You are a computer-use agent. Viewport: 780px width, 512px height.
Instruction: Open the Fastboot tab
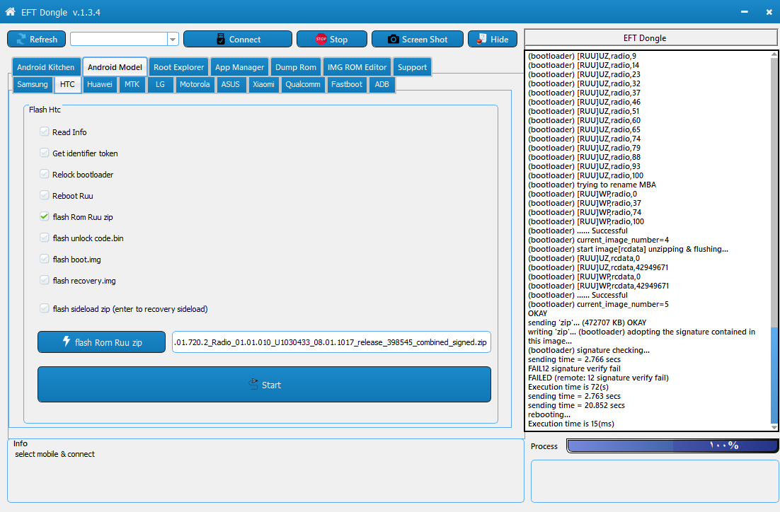coord(347,84)
